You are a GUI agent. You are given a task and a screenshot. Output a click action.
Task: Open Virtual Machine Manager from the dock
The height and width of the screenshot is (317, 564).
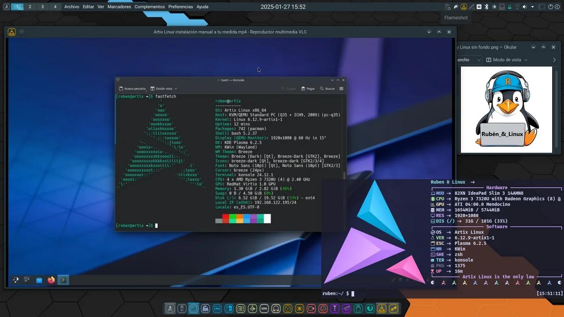point(264,308)
